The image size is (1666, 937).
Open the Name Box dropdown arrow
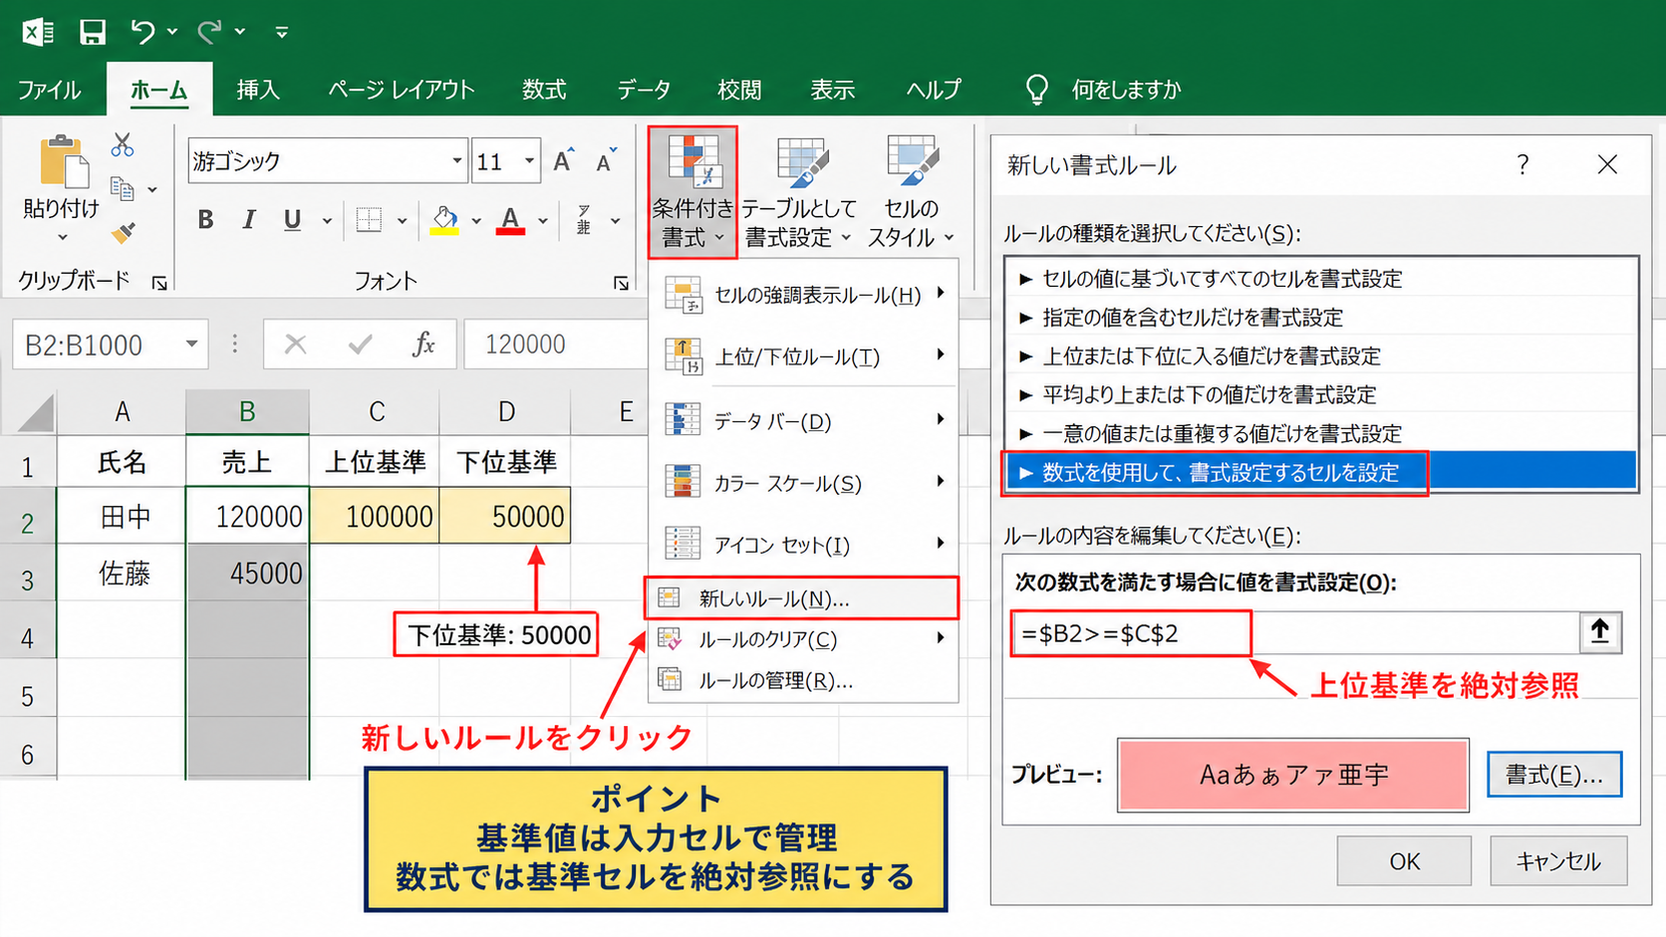[x=191, y=345]
